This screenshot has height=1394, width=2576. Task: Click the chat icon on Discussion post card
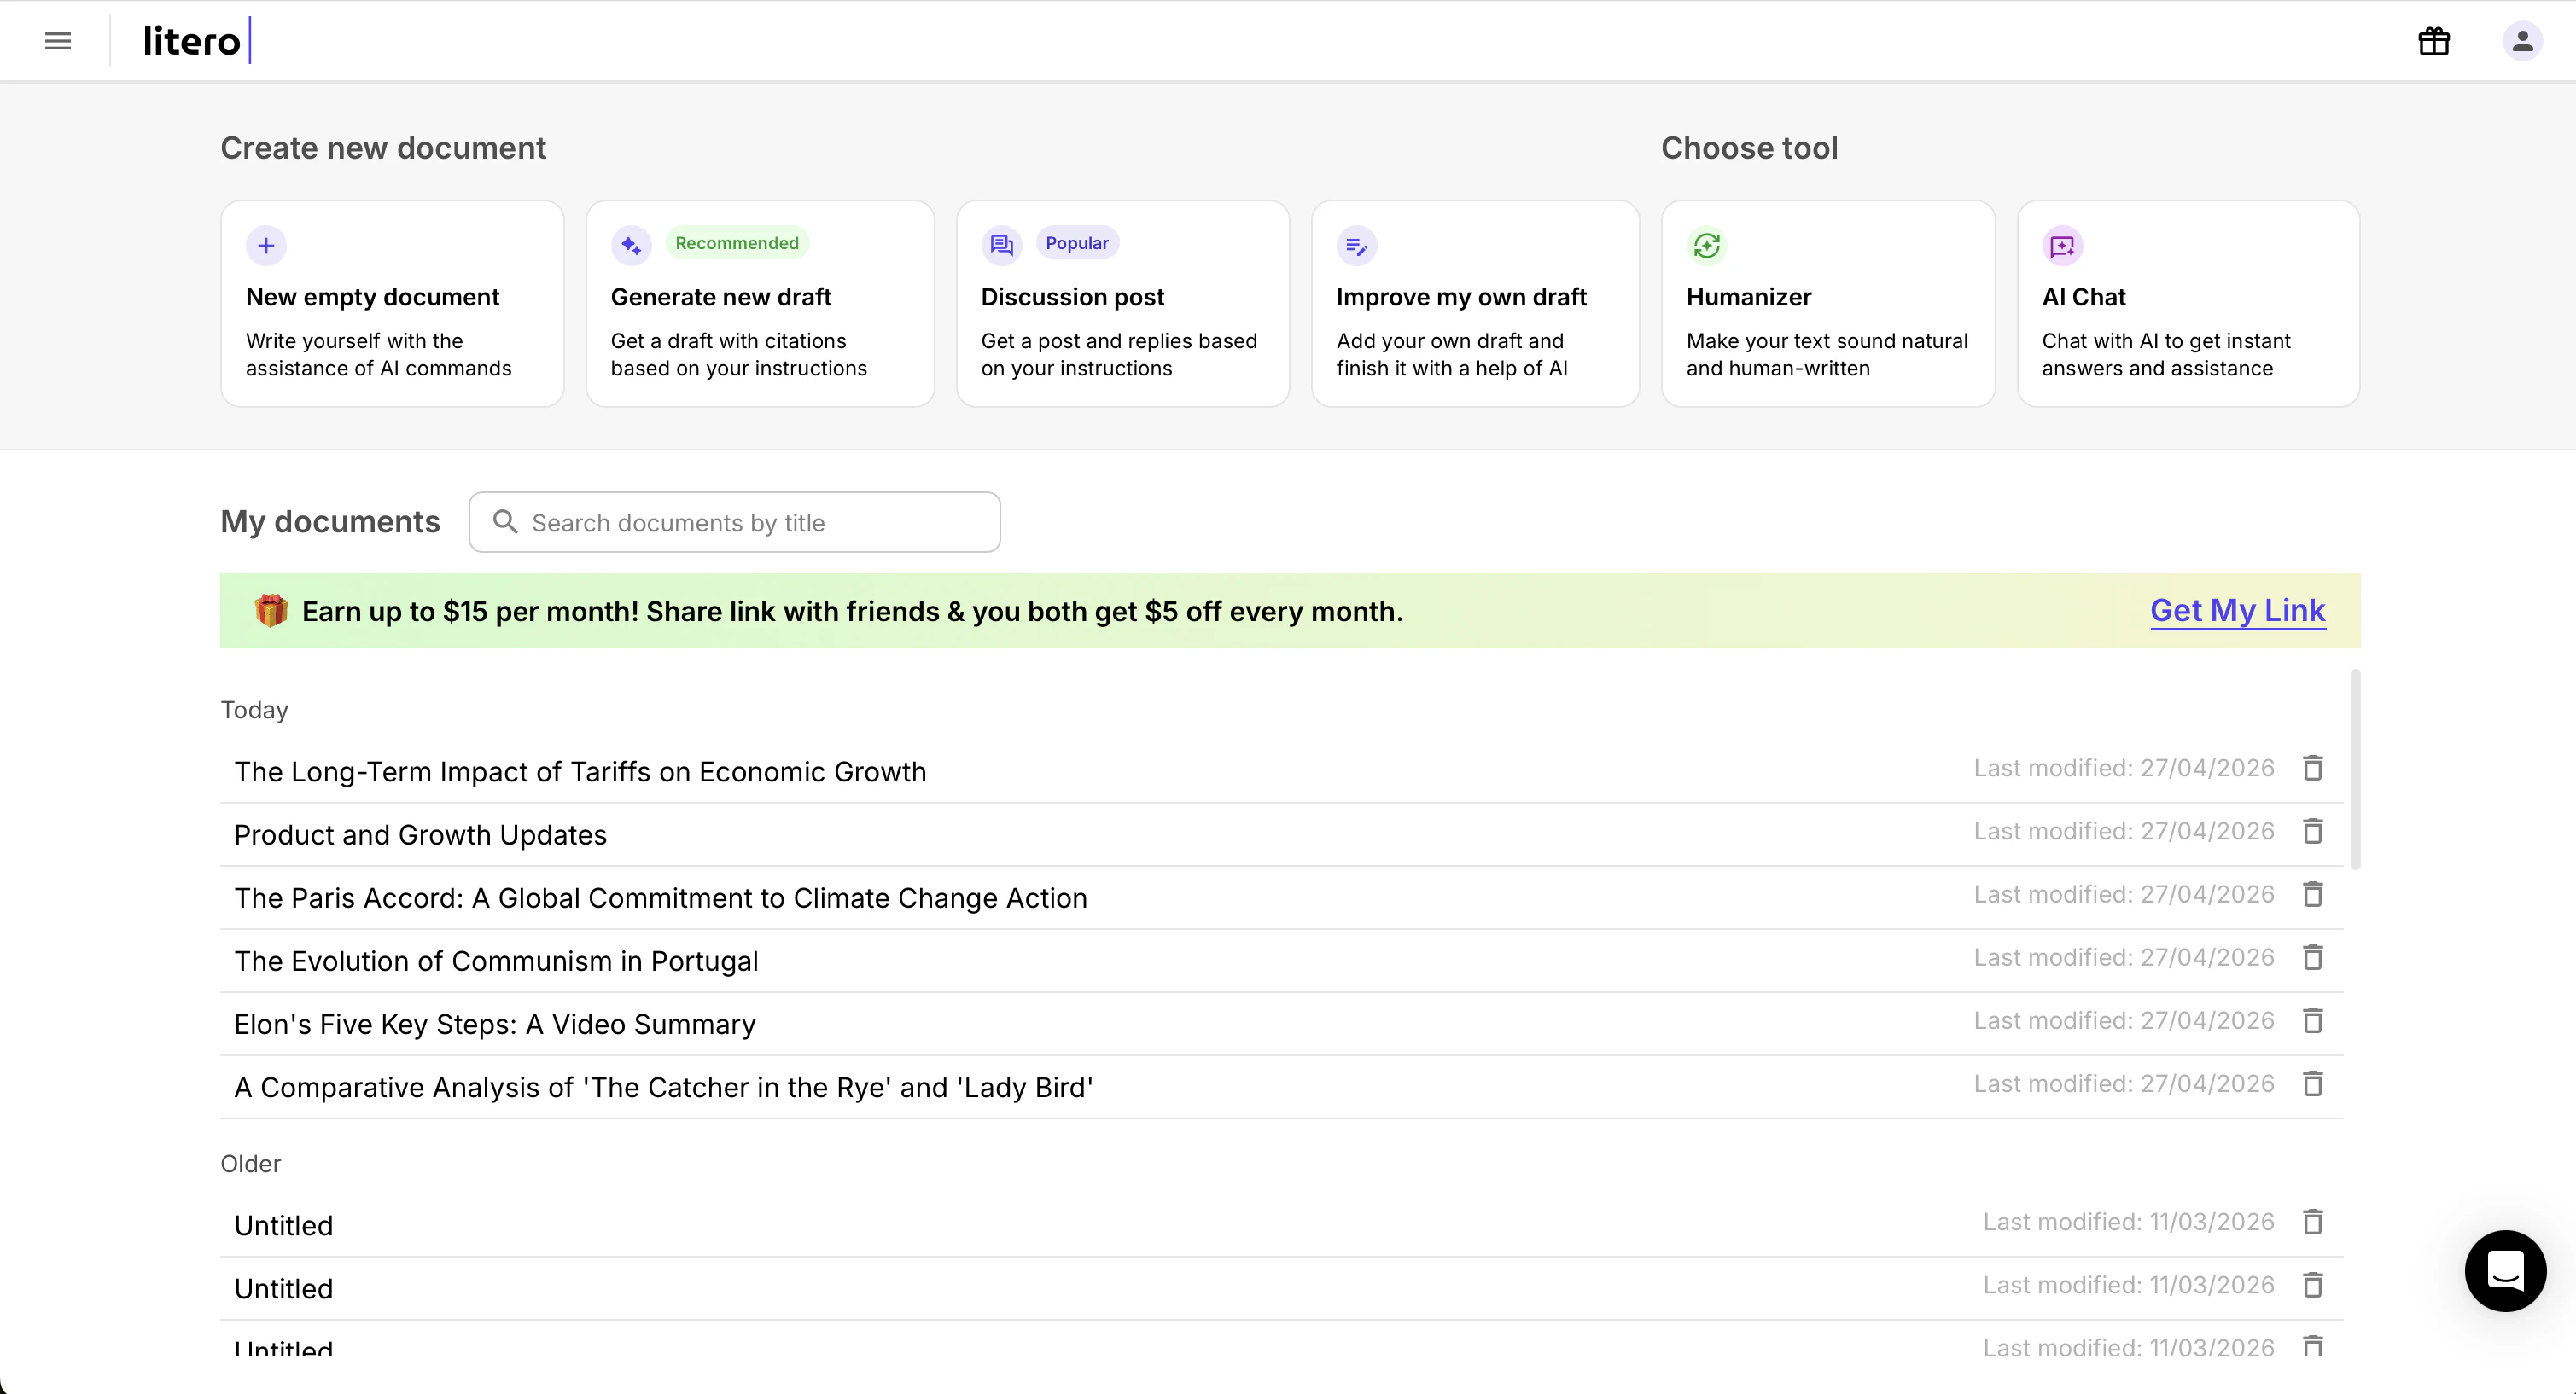click(x=1001, y=244)
